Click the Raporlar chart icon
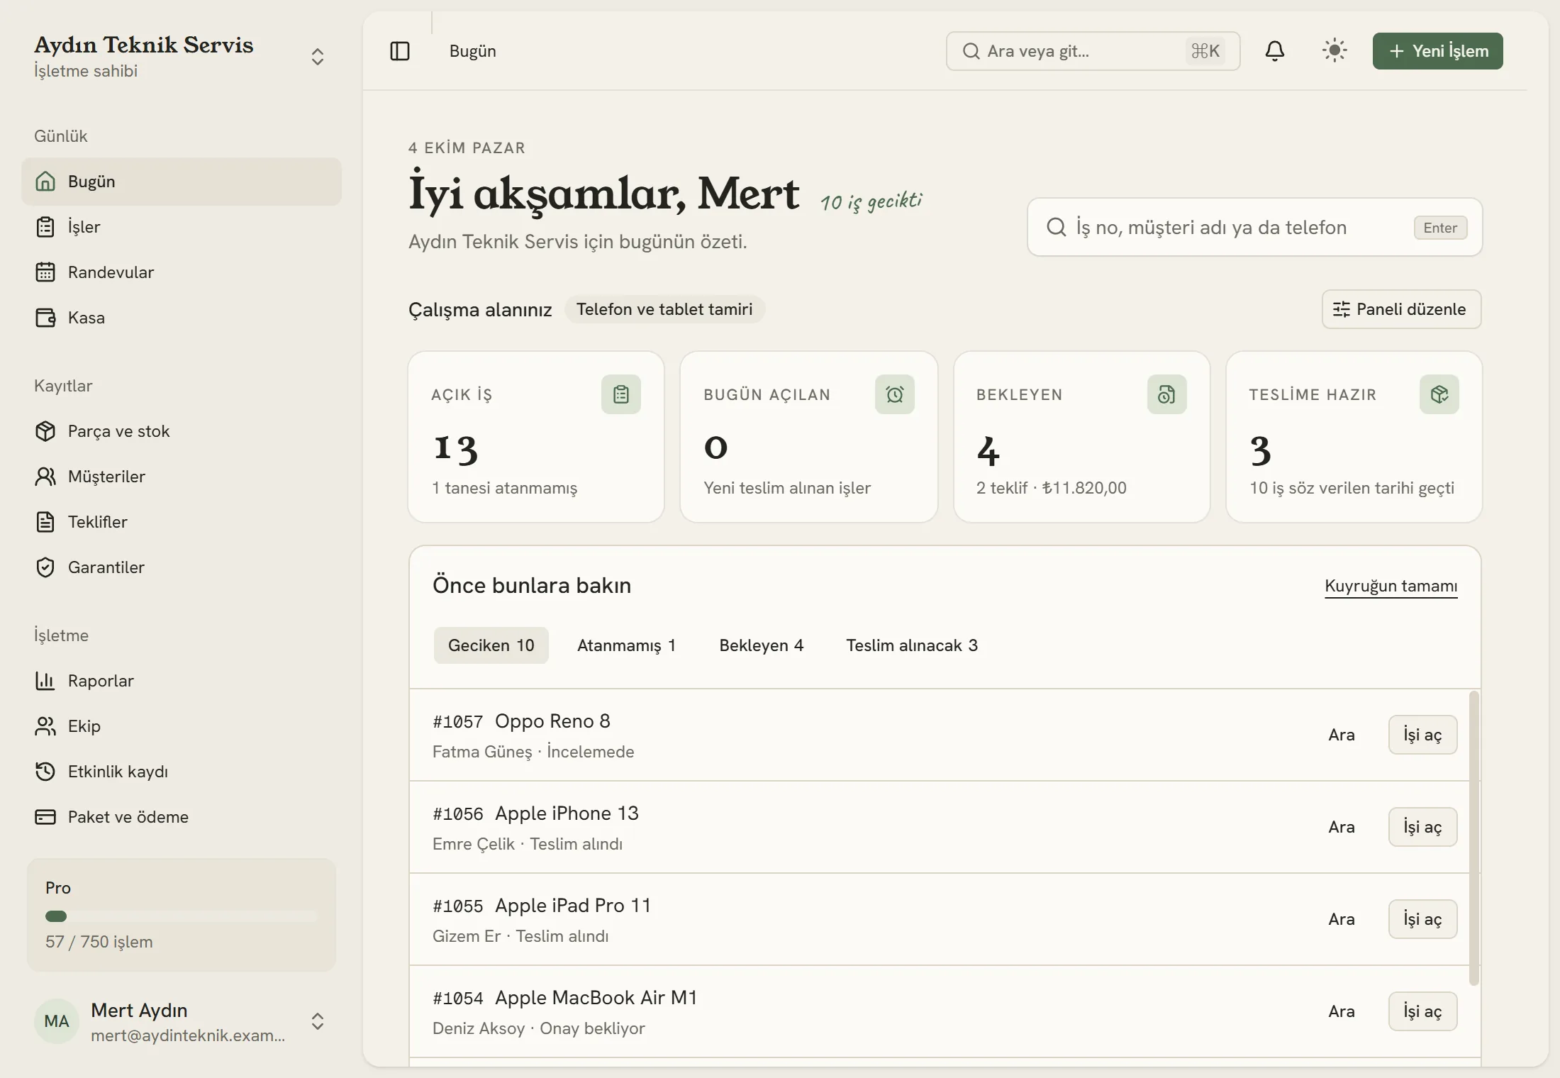The image size is (1560, 1078). pos(45,681)
